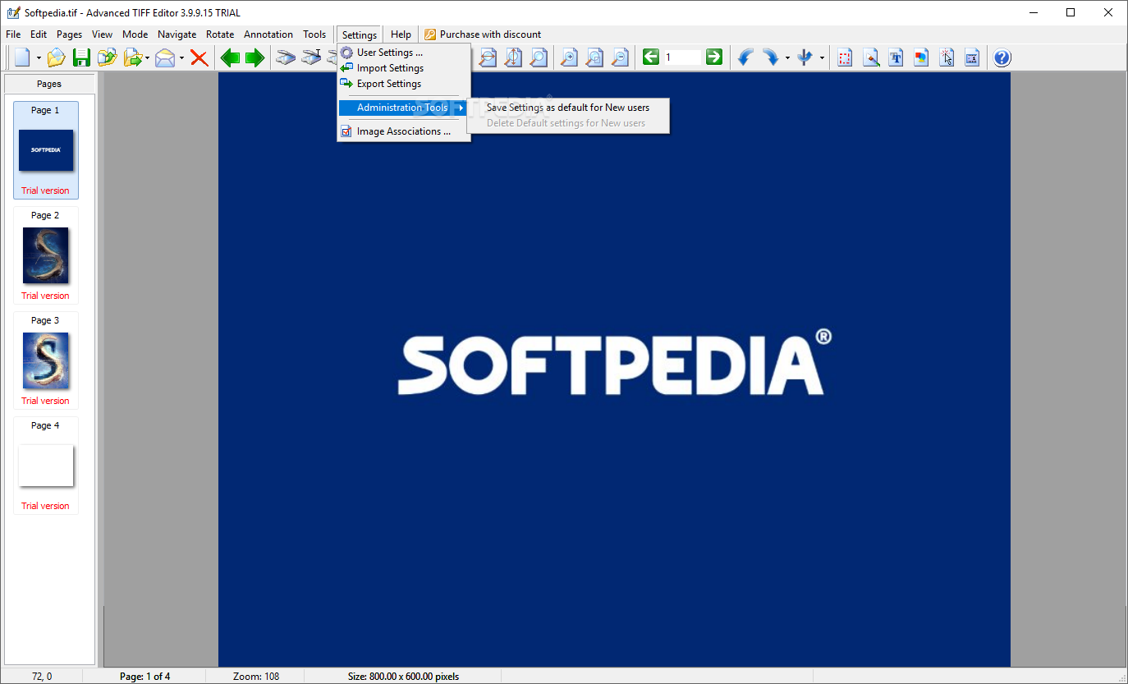This screenshot has width=1128, height=684.
Task: Open the Tools menu
Action: point(314,34)
